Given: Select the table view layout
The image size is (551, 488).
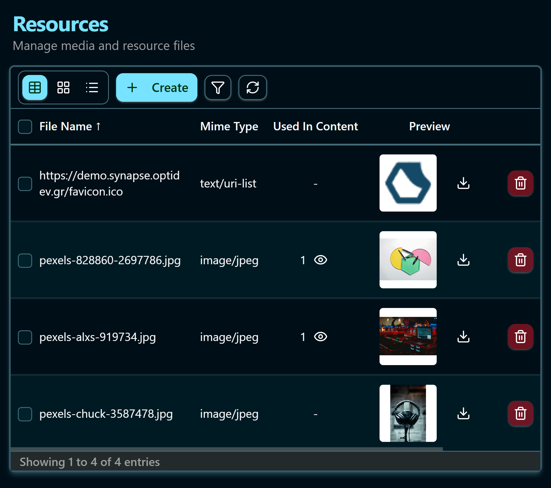Looking at the screenshot, I should [34, 87].
